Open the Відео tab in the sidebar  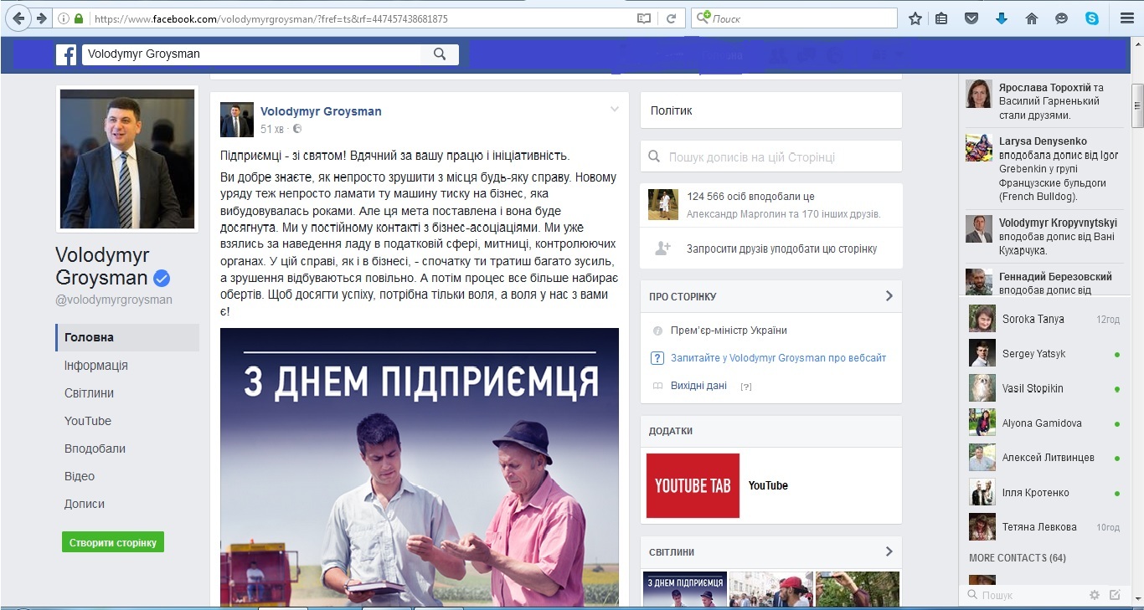80,476
